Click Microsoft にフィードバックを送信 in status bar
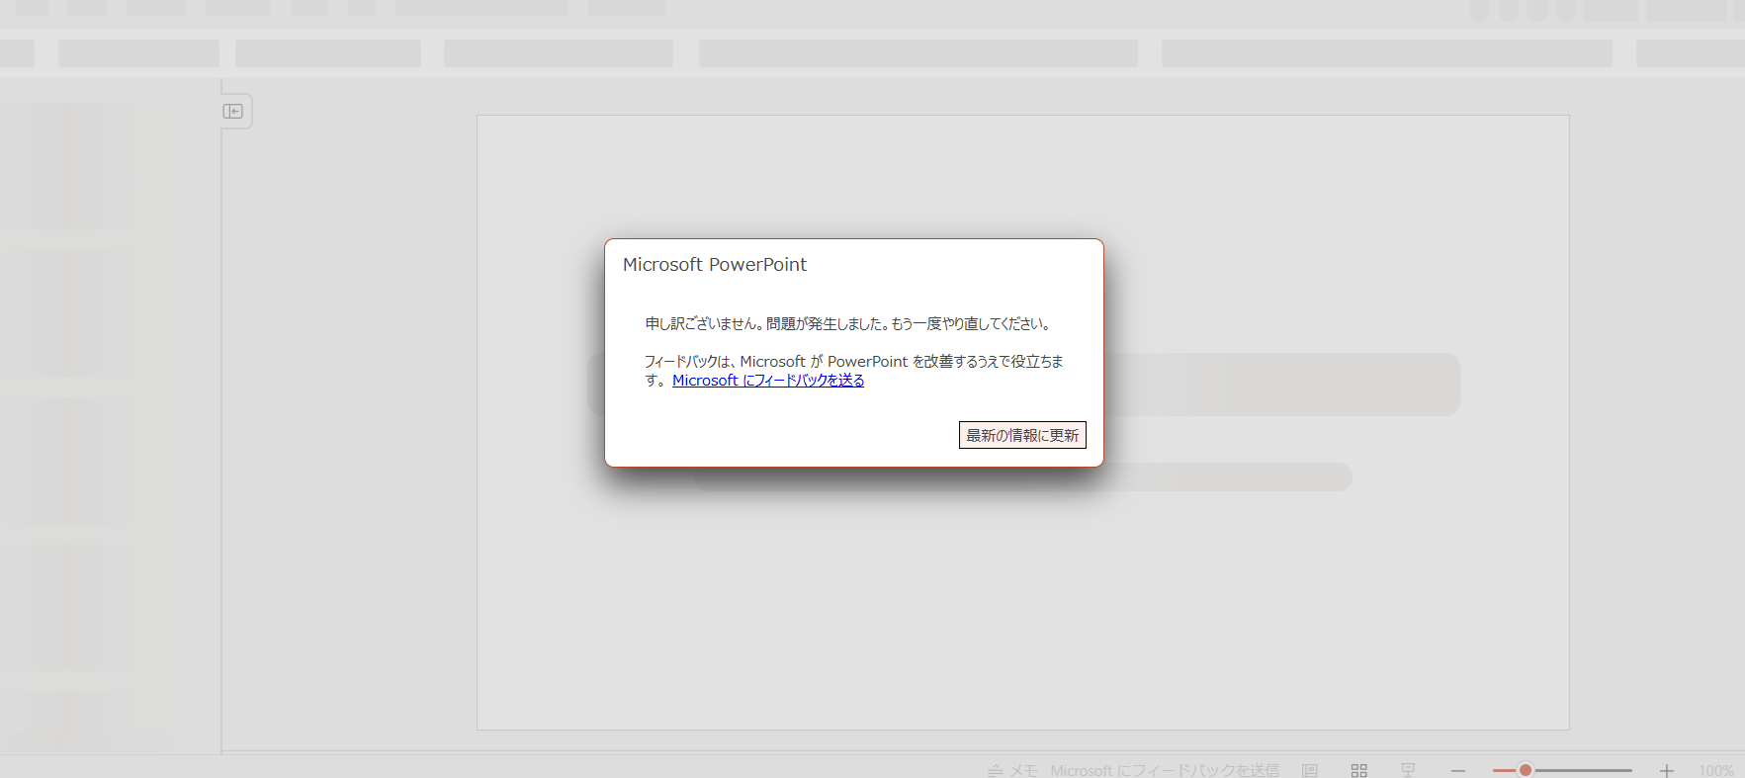Viewport: 1745px width, 778px height. (x=1165, y=770)
